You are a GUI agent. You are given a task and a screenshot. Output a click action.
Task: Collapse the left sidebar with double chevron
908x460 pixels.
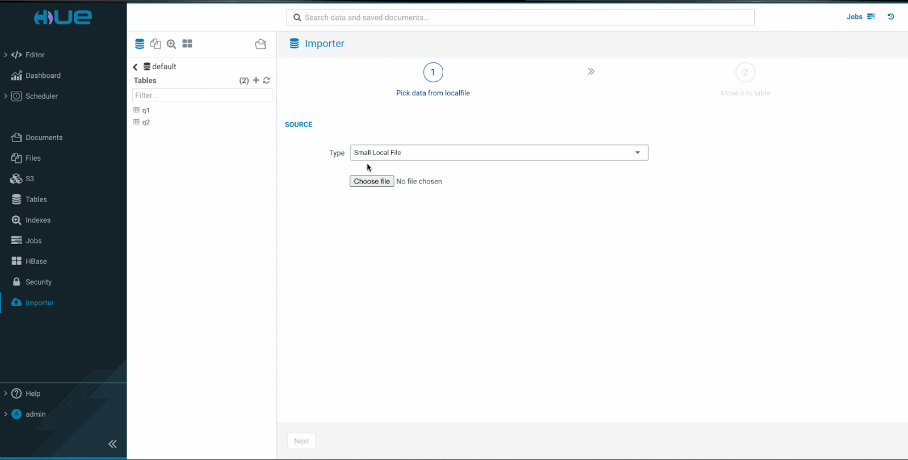coord(112,444)
